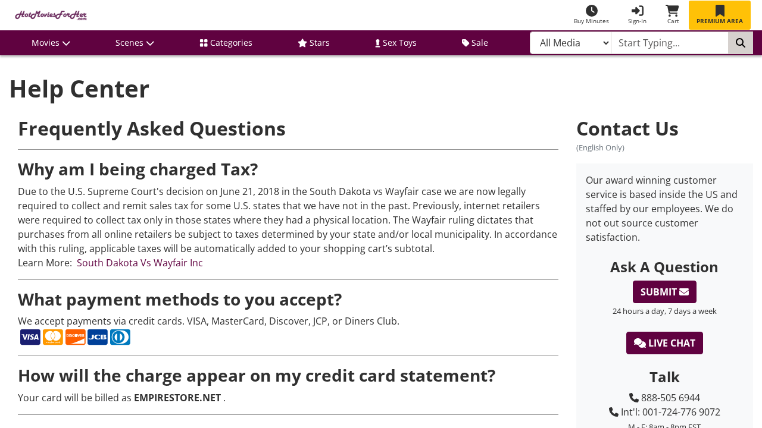
Task: Expand the Scenes menu
Action: click(135, 43)
